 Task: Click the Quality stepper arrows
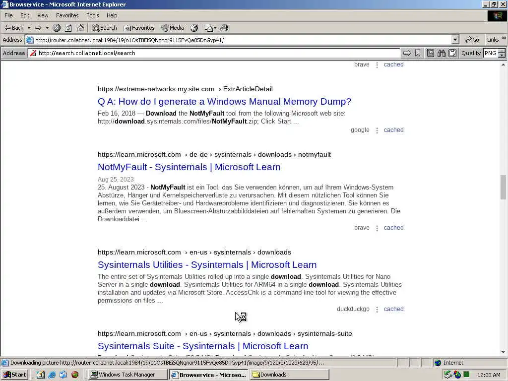pyautogui.click(x=502, y=53)
